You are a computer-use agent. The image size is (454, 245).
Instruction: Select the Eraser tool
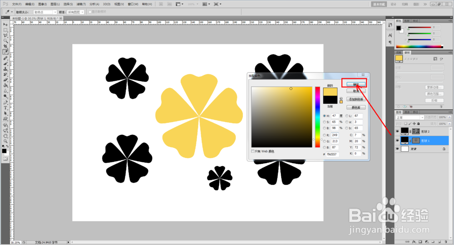coord(5,80)
